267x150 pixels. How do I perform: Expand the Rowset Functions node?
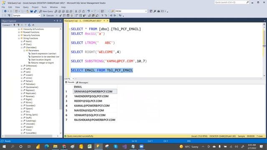click(x=19, y=32)
